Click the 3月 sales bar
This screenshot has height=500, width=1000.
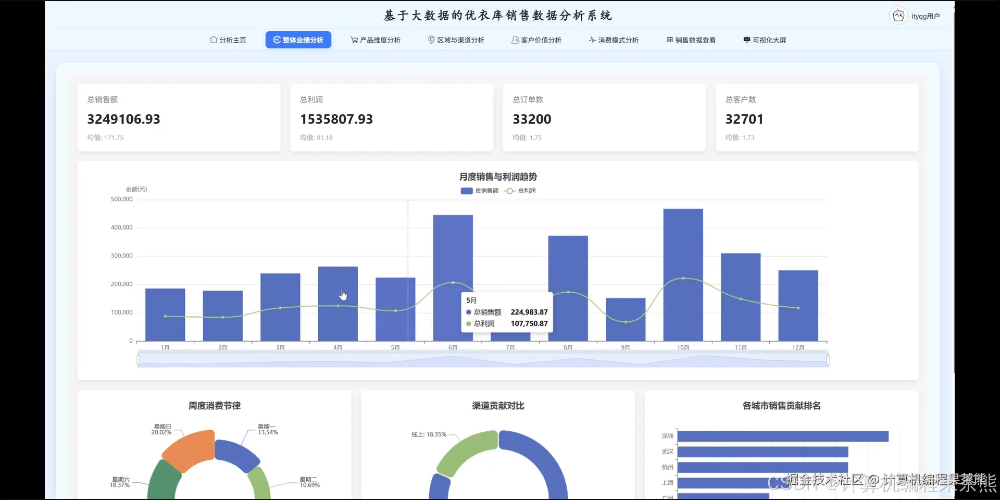280,307
